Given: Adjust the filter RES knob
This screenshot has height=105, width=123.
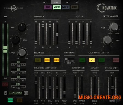Looking at the screenshot, I should 107,40.
